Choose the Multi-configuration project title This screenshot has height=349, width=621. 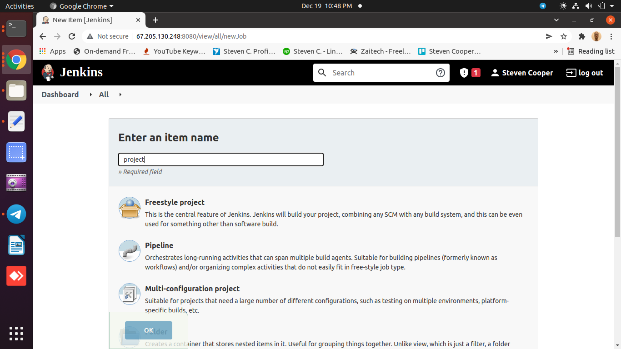coord(192,289)
